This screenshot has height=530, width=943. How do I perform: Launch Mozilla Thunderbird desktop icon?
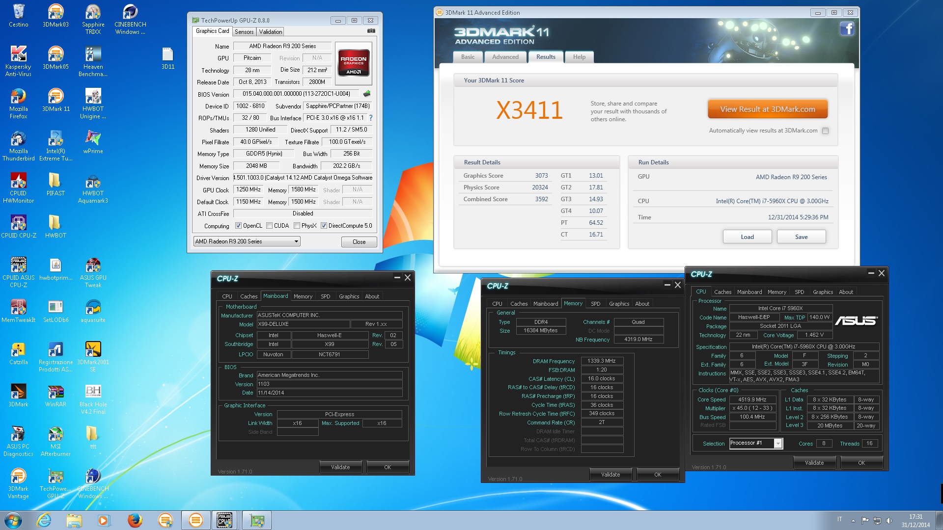tap(19, 146)
